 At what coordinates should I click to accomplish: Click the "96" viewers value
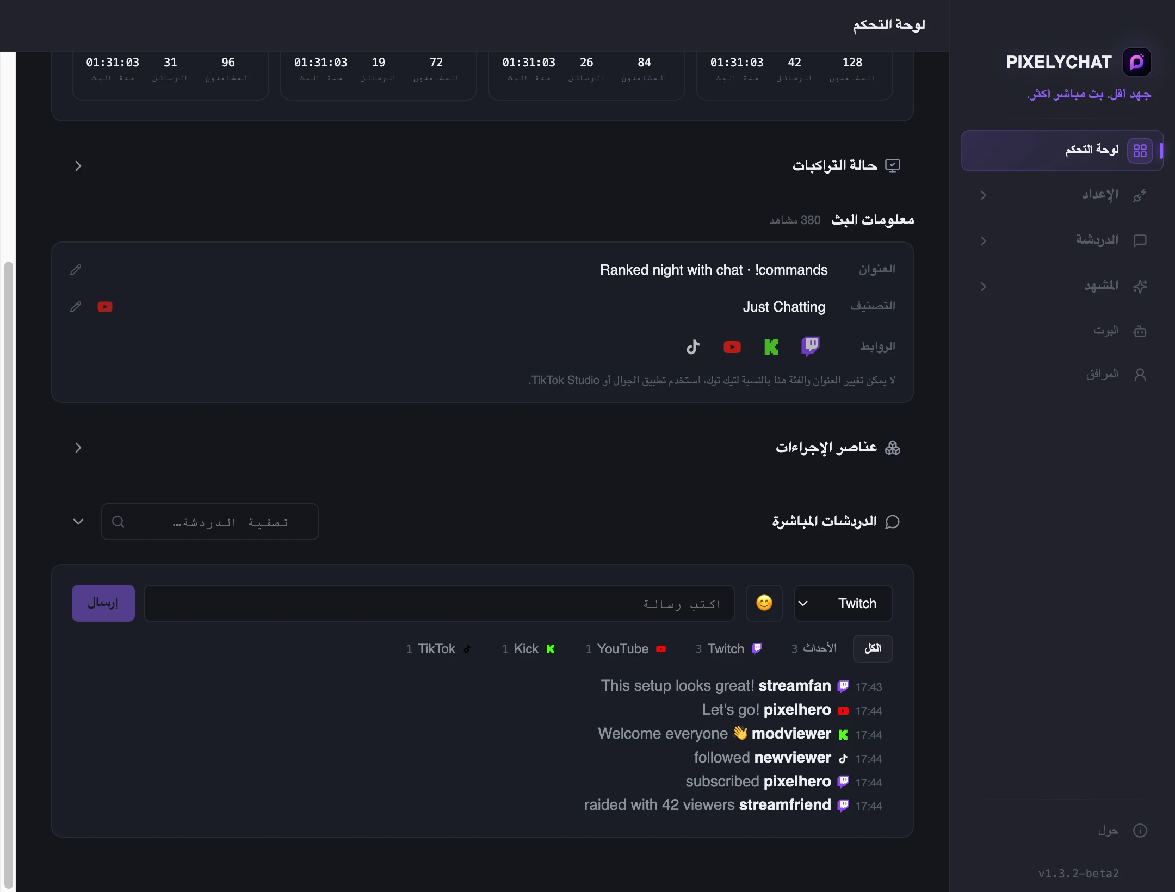click(x=228, y=63)
